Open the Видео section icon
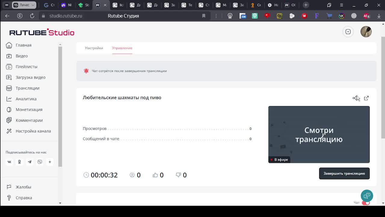 click(x=9, y=56)
